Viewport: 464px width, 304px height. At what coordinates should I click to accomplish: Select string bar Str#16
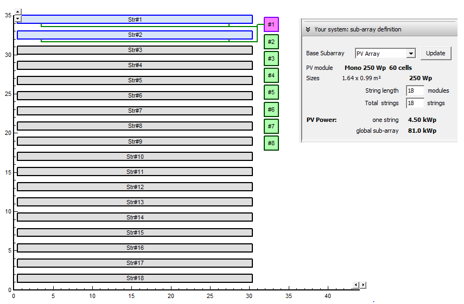135,248
